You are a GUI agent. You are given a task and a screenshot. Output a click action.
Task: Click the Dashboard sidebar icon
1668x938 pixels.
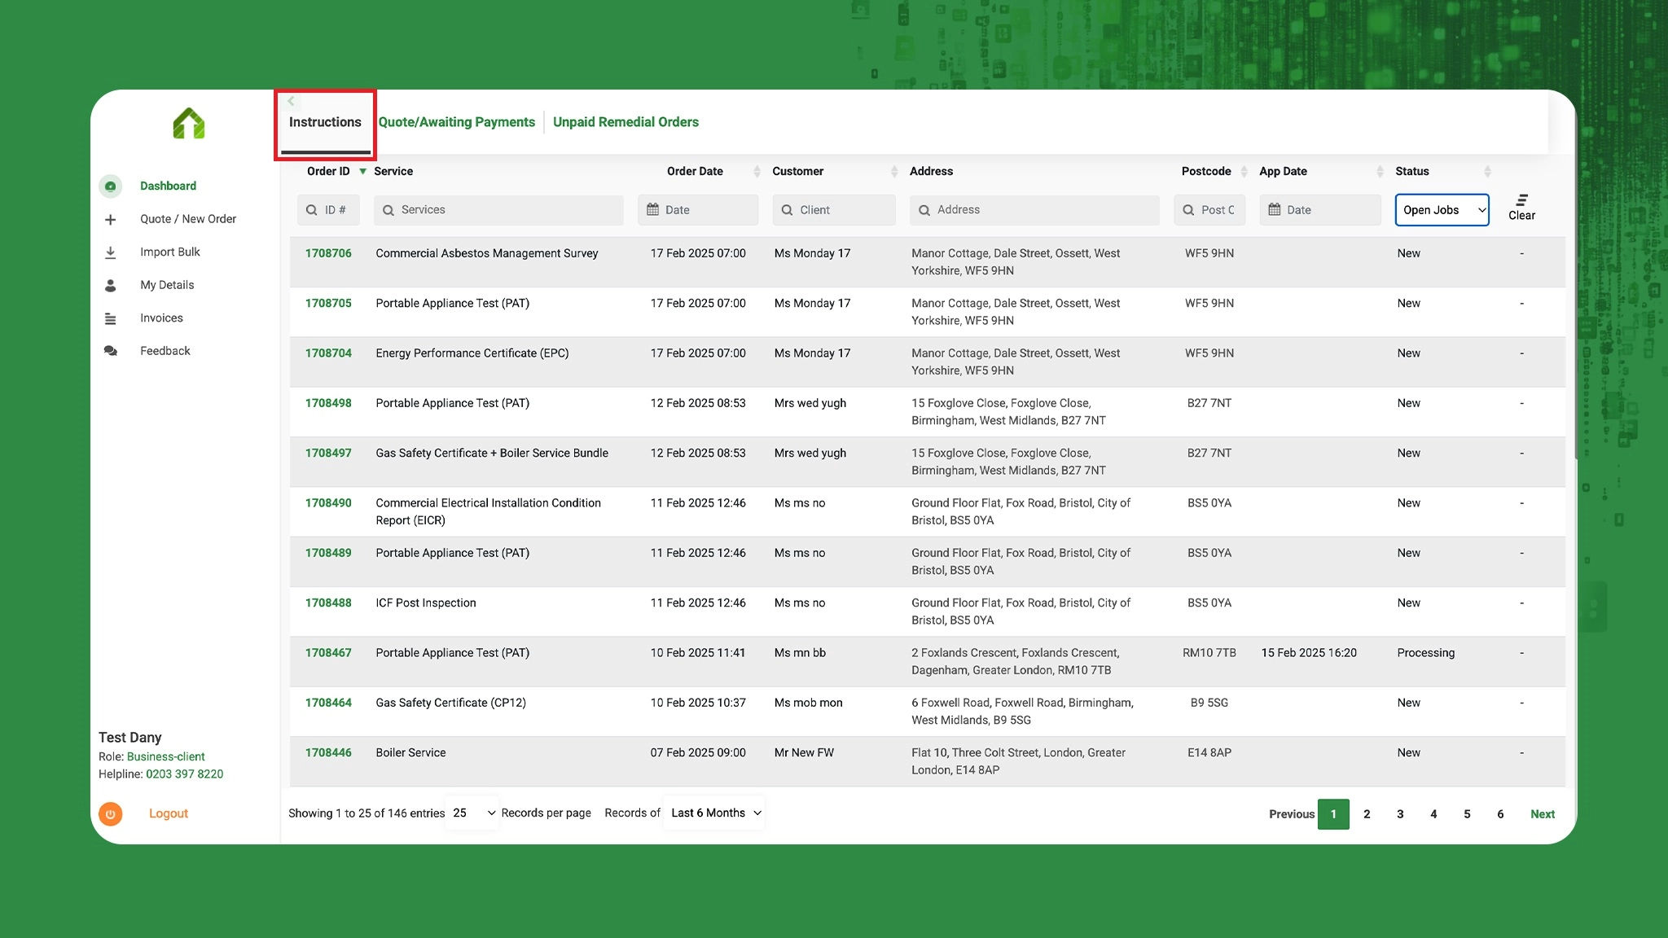coord(111,186)
